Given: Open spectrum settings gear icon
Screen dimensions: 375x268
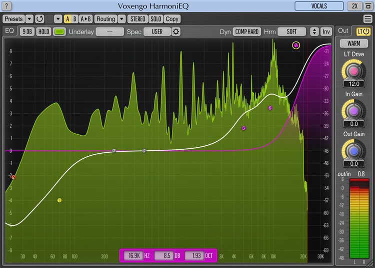Looking at the screenshot, I should pos(176,32).
